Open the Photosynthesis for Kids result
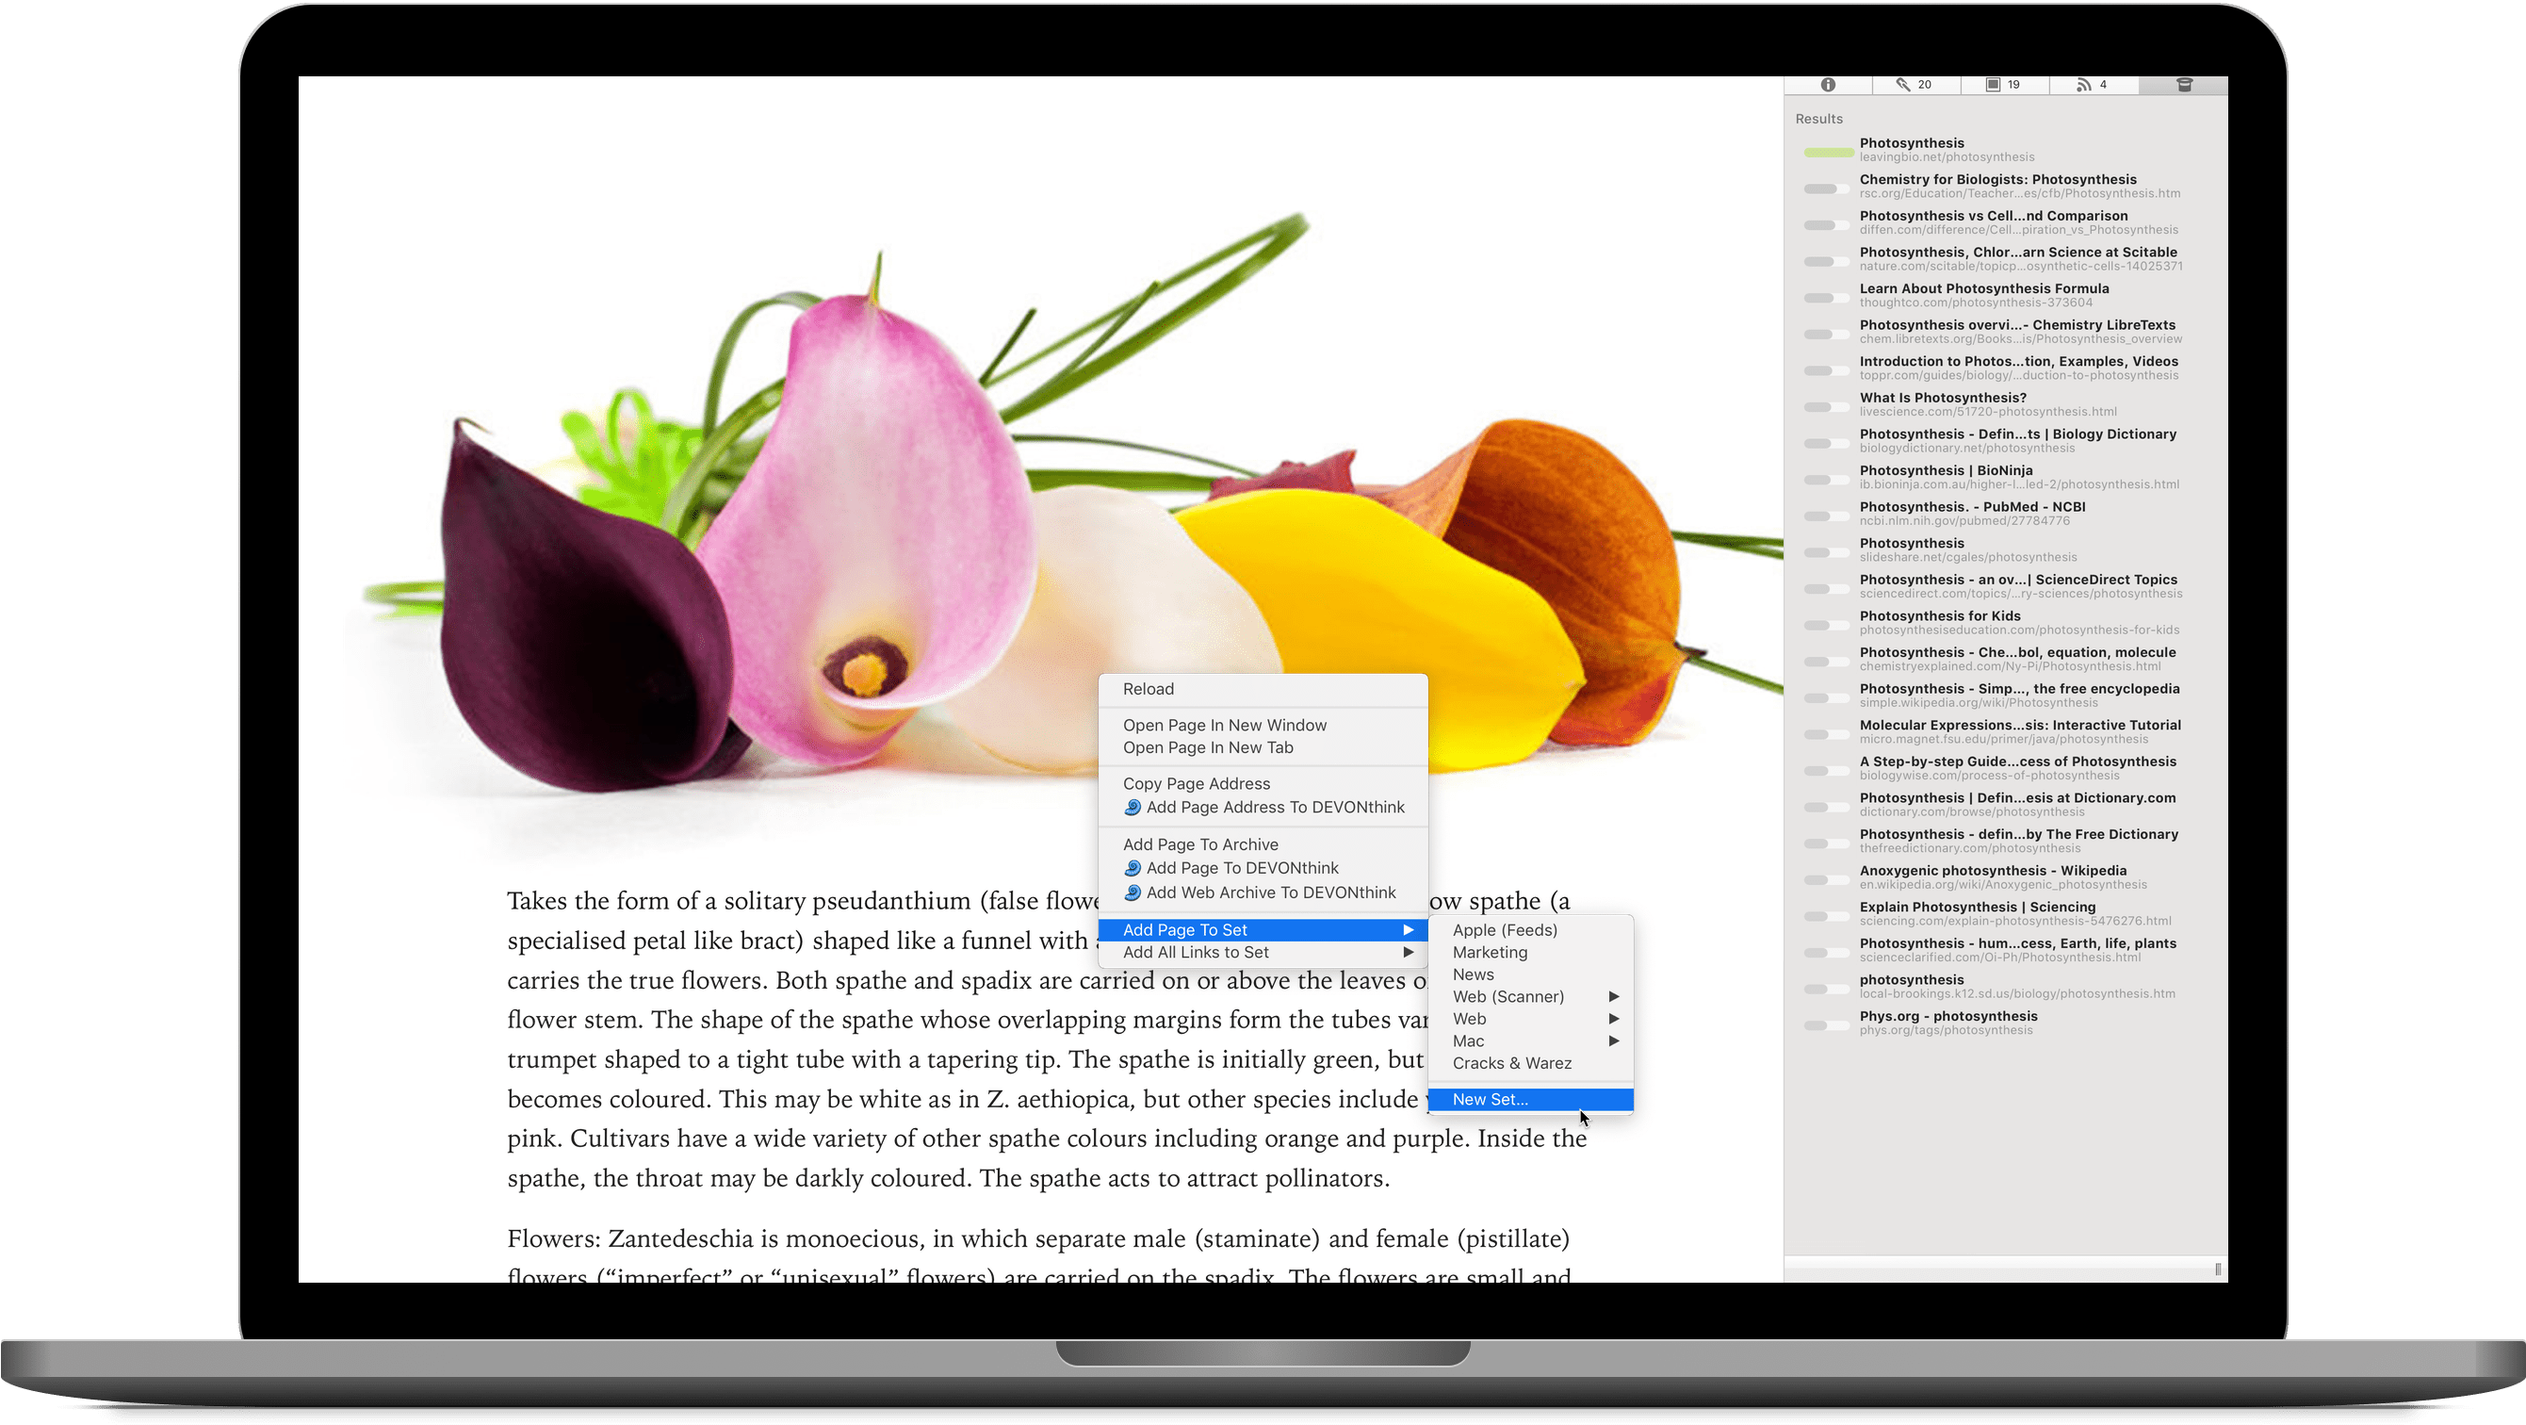Screen dimensions: 2526x1425 (x=1940, y=616)
